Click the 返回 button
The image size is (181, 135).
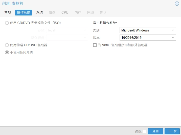[x=155, y=131]
